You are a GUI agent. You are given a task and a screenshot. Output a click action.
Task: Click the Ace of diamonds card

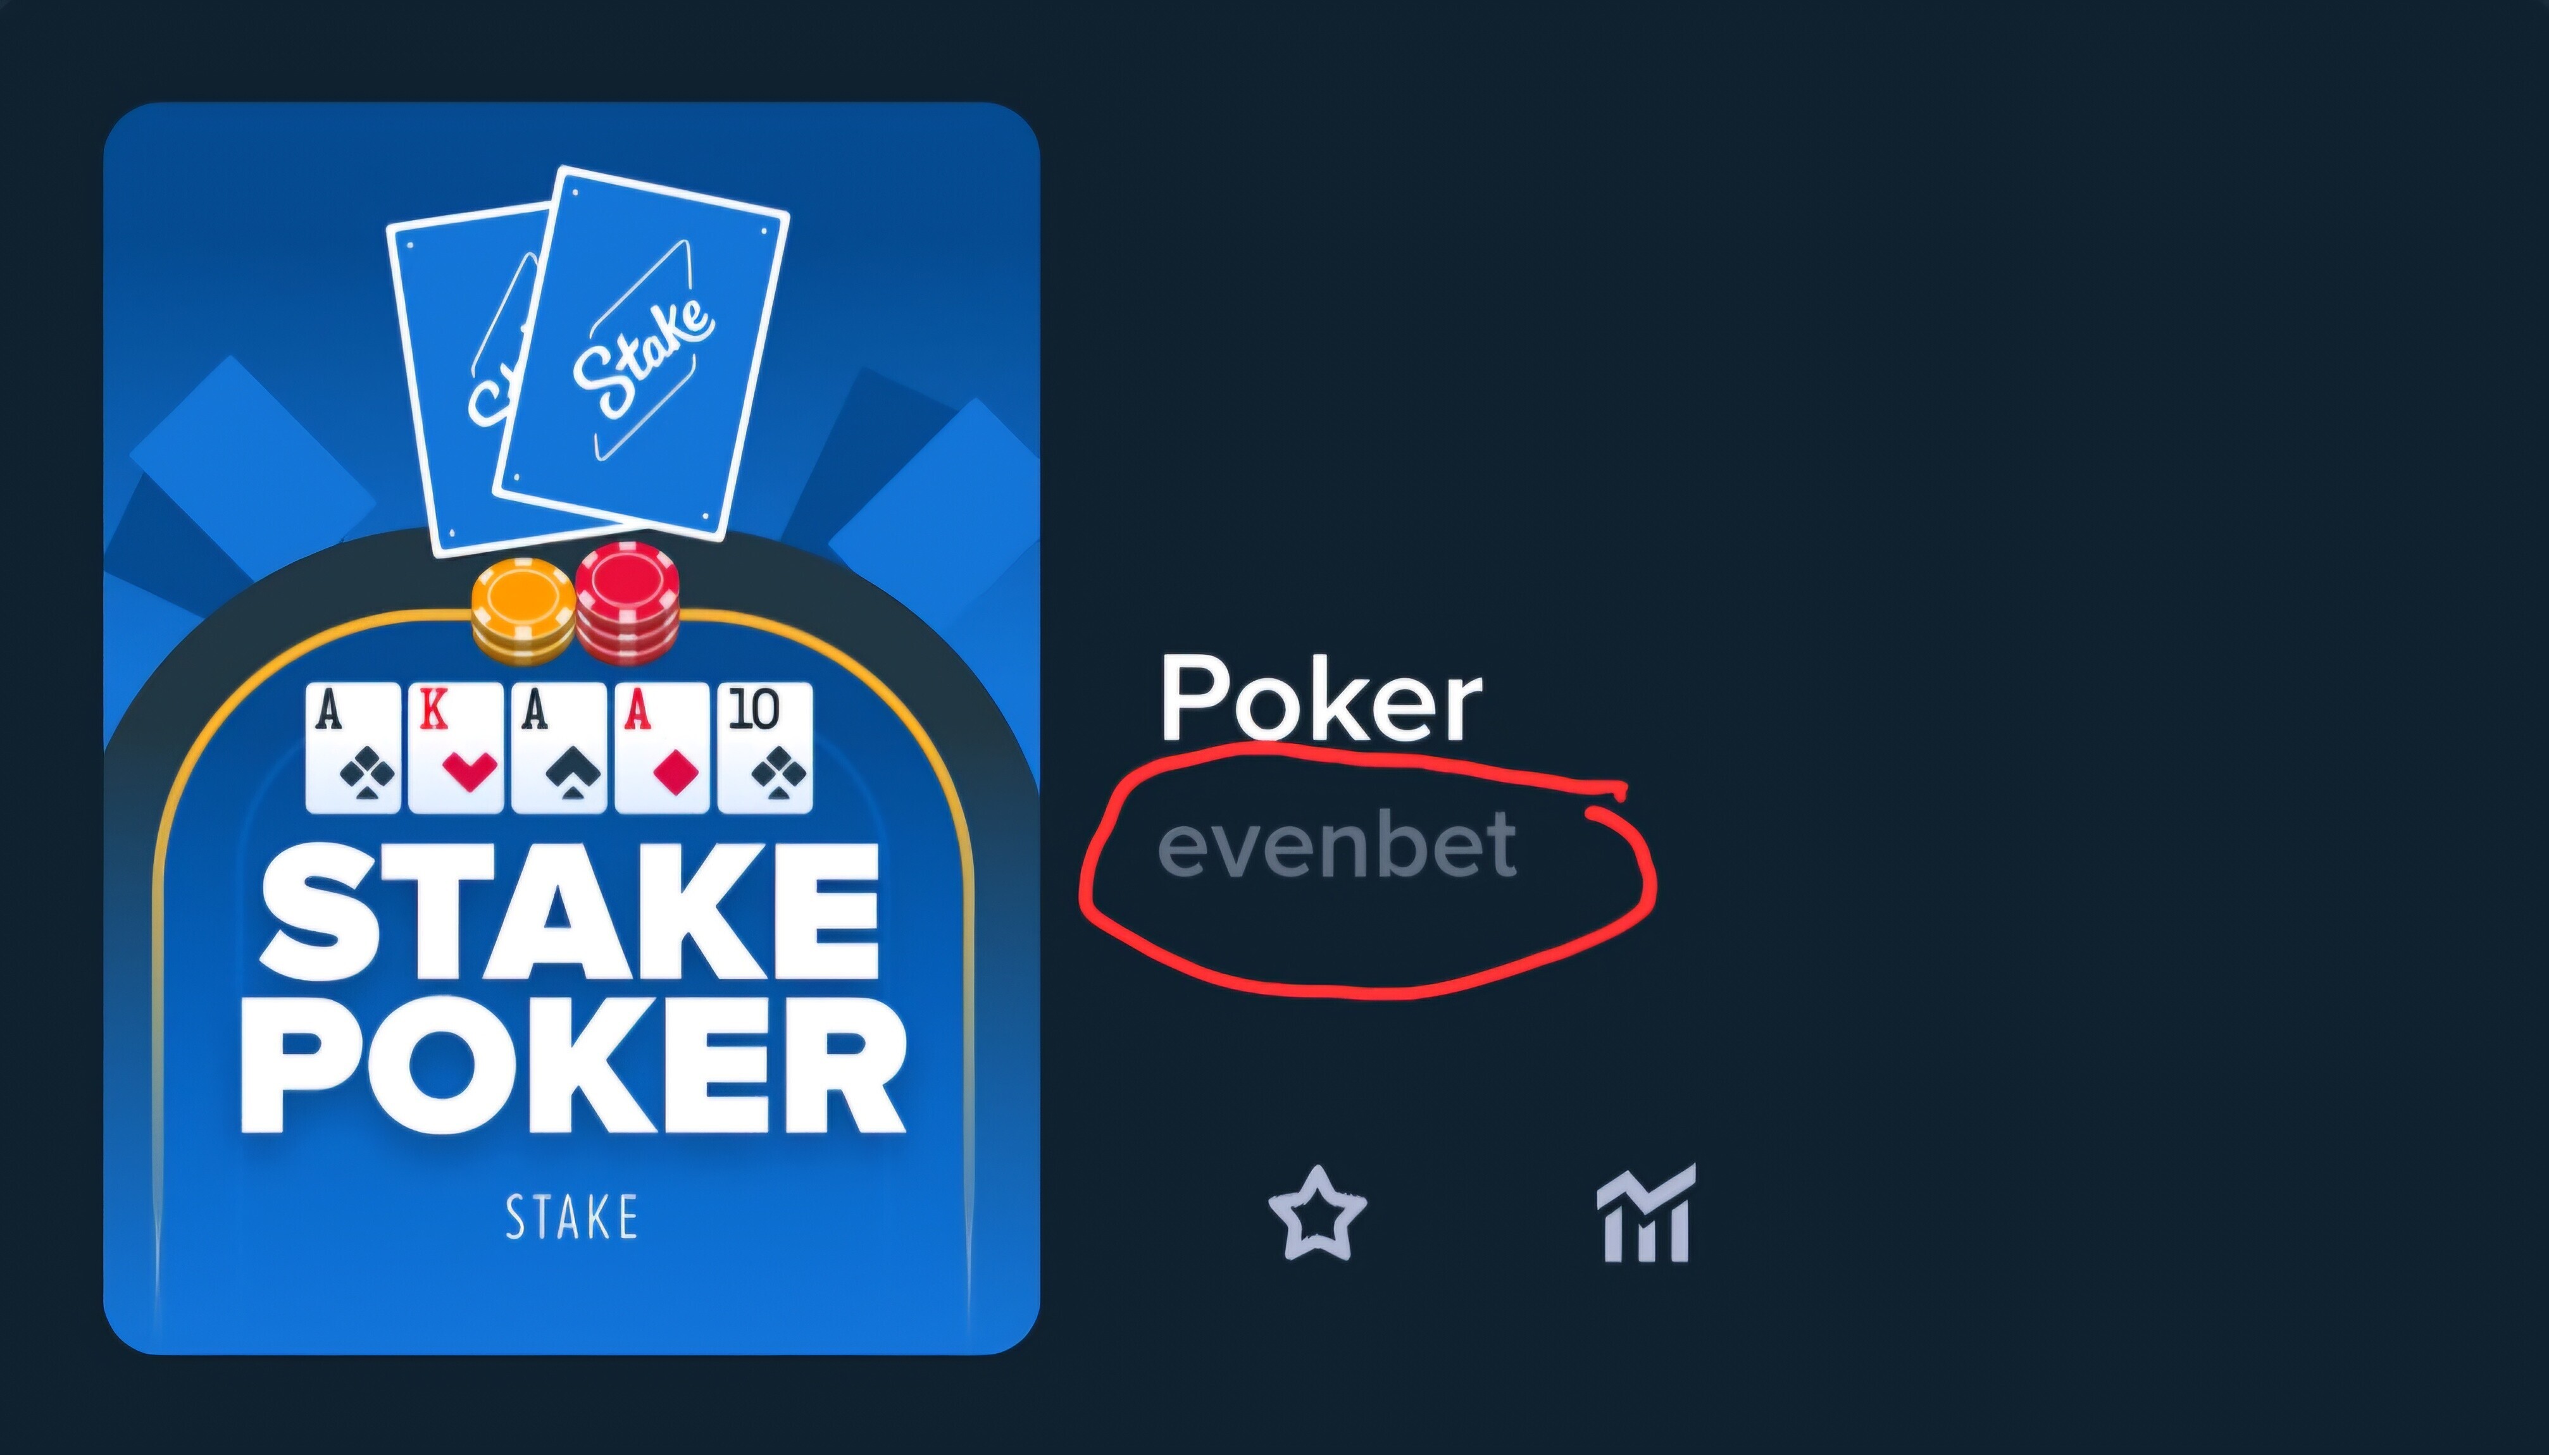662,748
